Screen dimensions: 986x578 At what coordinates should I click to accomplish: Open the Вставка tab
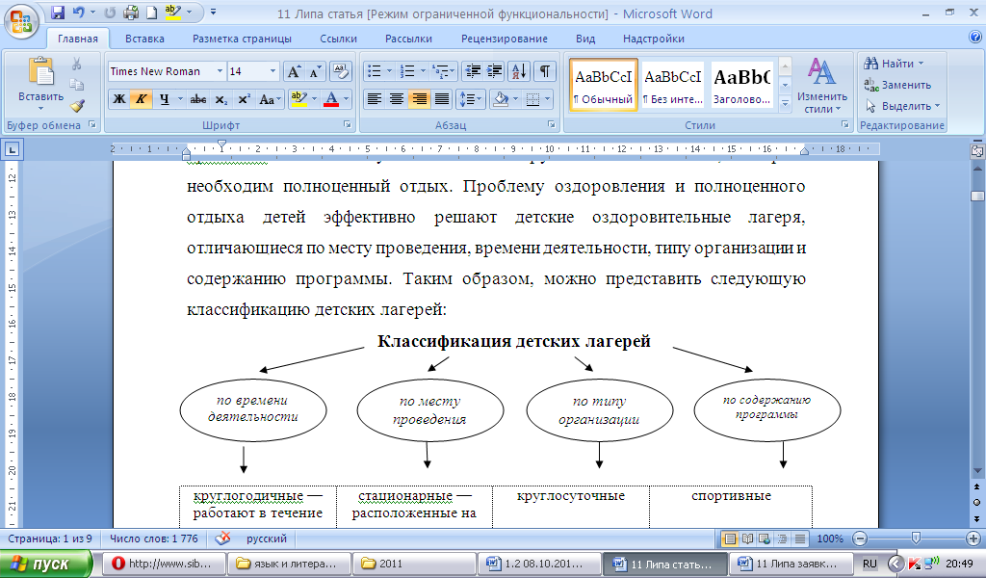pyautogui.click(x=144, y=39)
